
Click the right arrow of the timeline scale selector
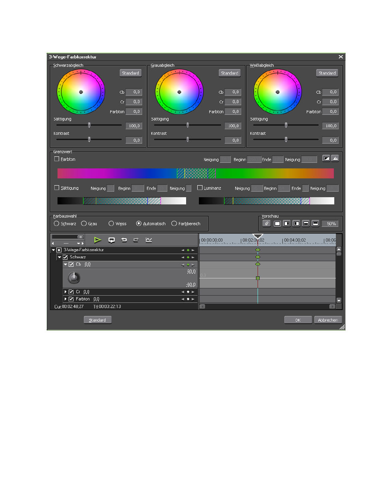(83, 243)
